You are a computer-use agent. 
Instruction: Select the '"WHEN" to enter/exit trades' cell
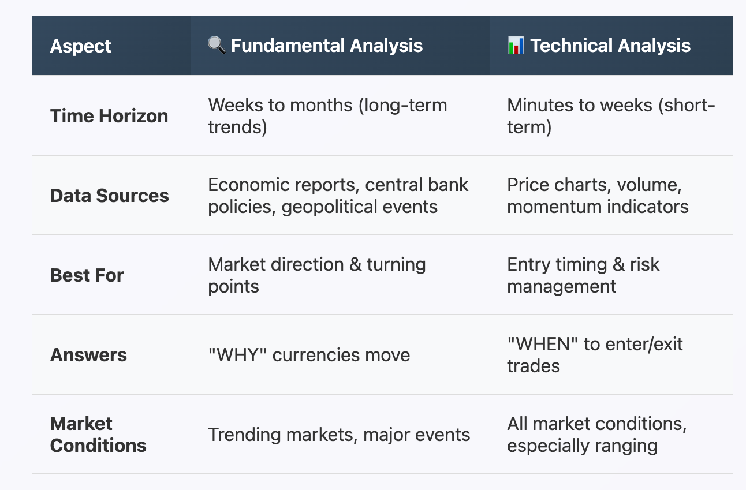595,355
